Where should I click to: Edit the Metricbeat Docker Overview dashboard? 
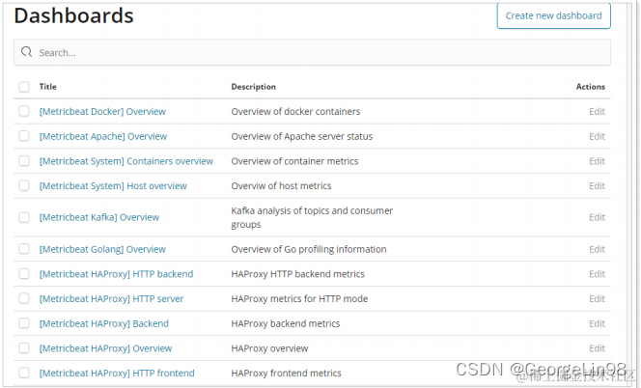[597, 112]
